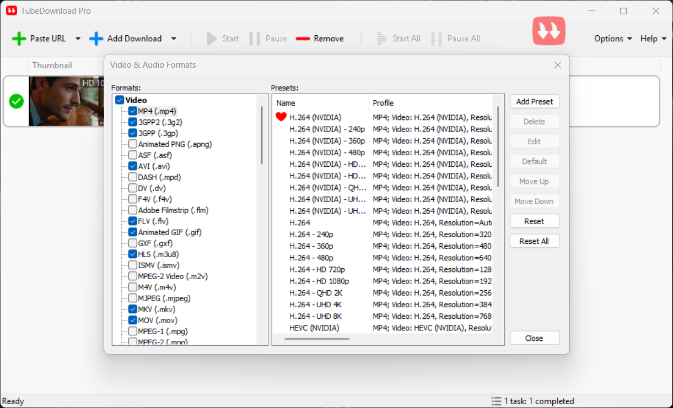
Task: Check the Animated PNG (.apng) checkbox
Action: (133, 144)
